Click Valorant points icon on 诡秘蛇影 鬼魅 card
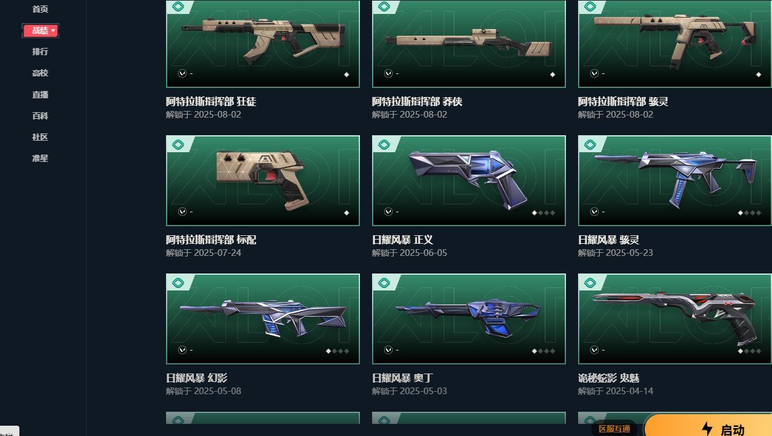This screenshot has height=436, width=772. point(594,350)
